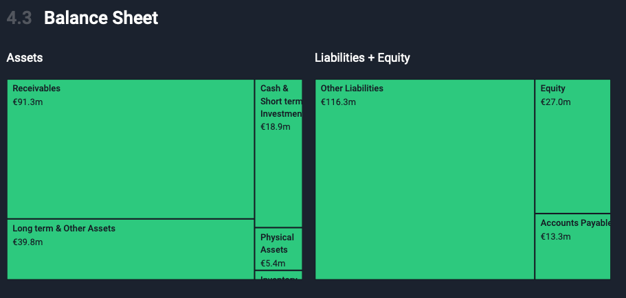The height and width of the screenshot is (298, 626).
Task: Click the Liabilities + Equity heading
Action: (362, 58)
